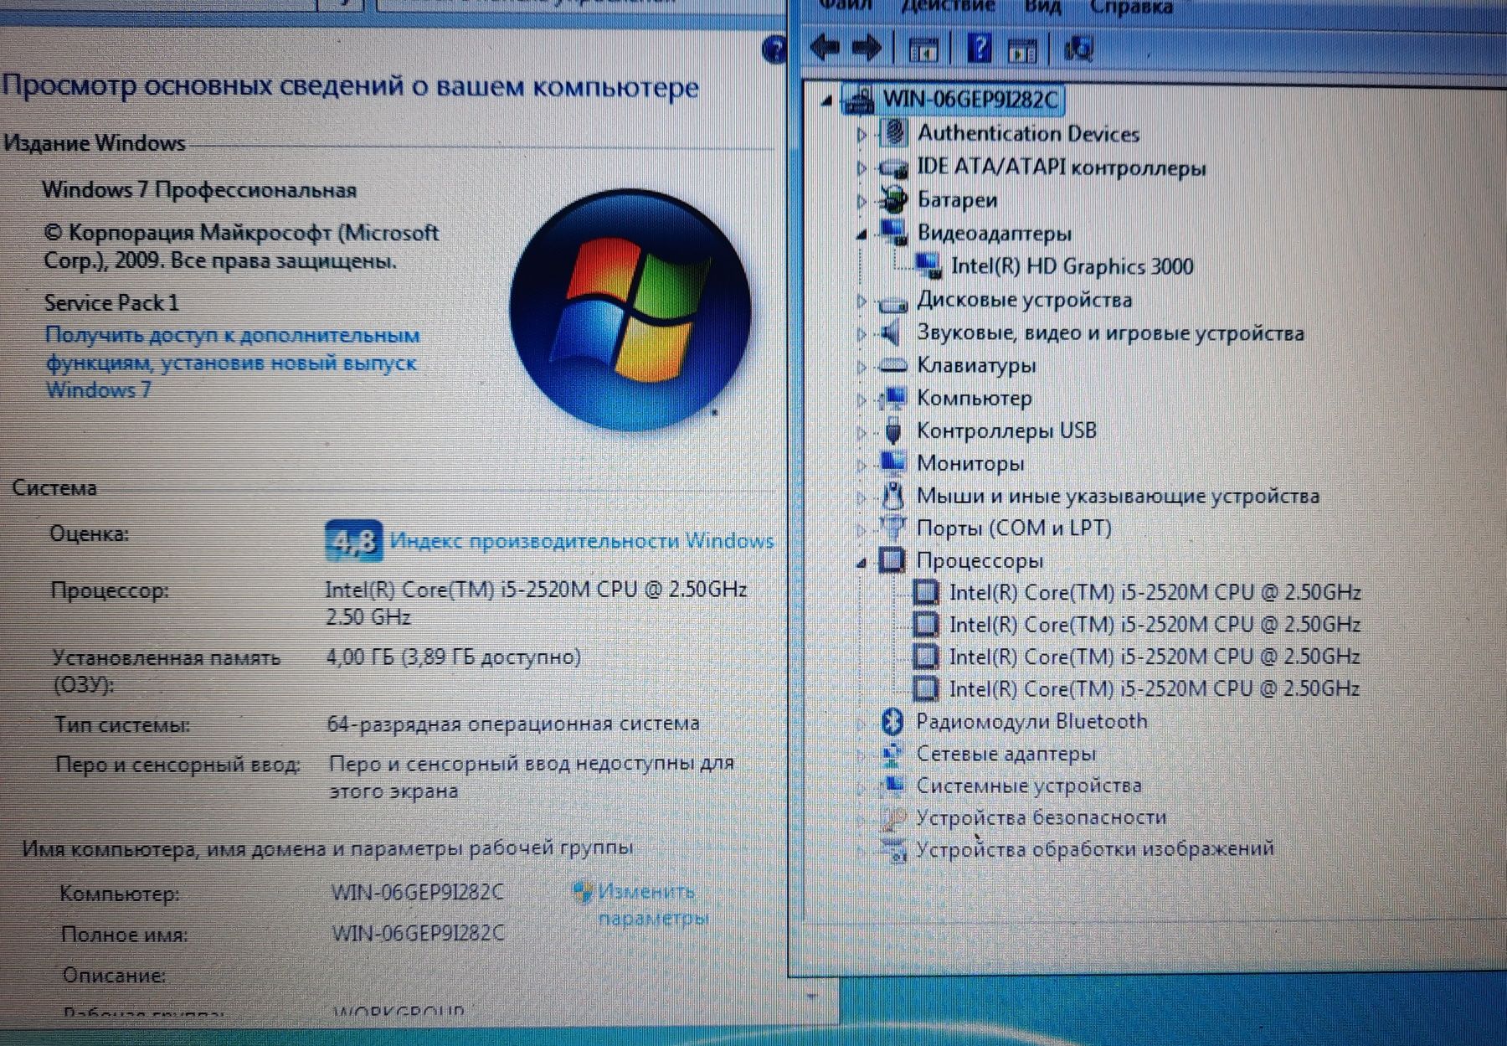
Task: Click the Батареи battery icon
Action: [893, 199]
